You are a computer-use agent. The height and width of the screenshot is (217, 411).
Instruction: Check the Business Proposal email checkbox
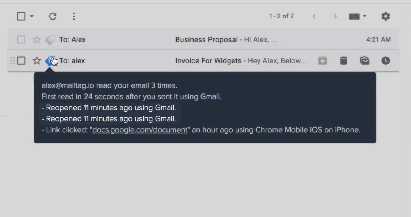click(x=21, y=39)
